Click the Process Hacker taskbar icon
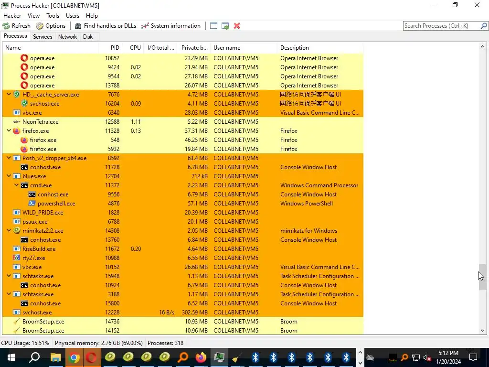The width and height of the screenshot is (489, 367). (x=219, y=357)
